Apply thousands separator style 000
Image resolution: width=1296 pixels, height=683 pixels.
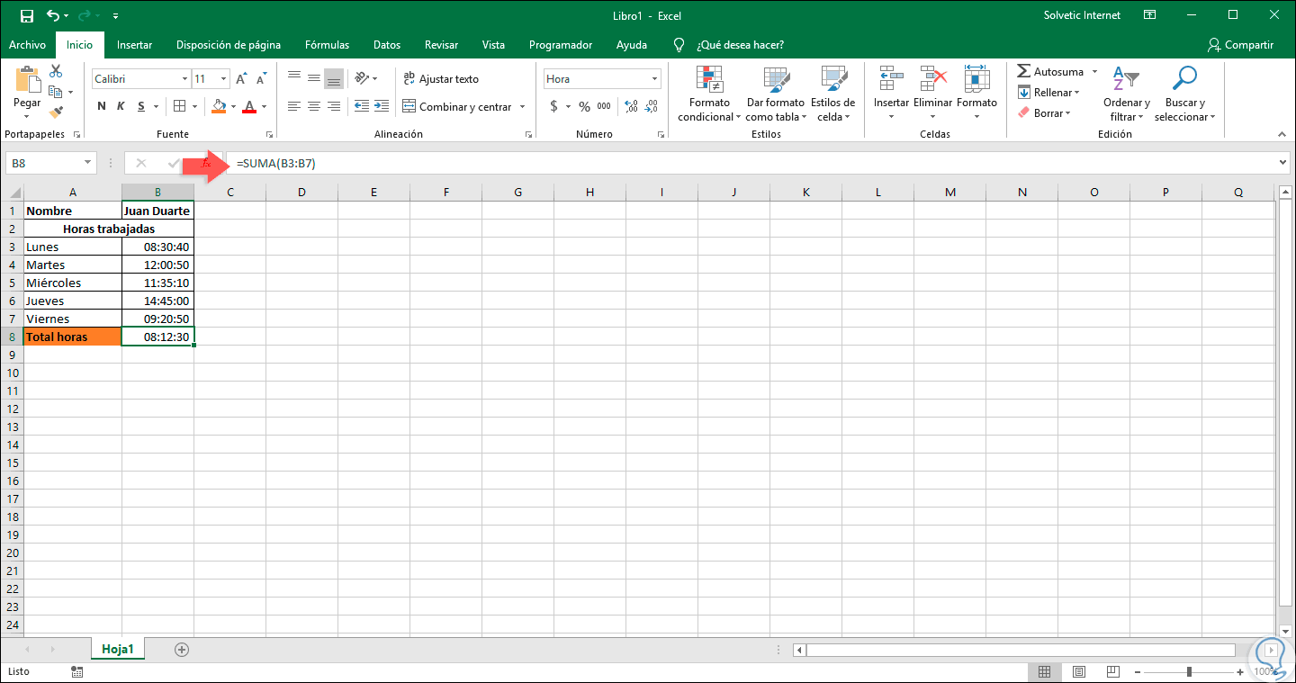pyautogui.click(x=604, y=106)
